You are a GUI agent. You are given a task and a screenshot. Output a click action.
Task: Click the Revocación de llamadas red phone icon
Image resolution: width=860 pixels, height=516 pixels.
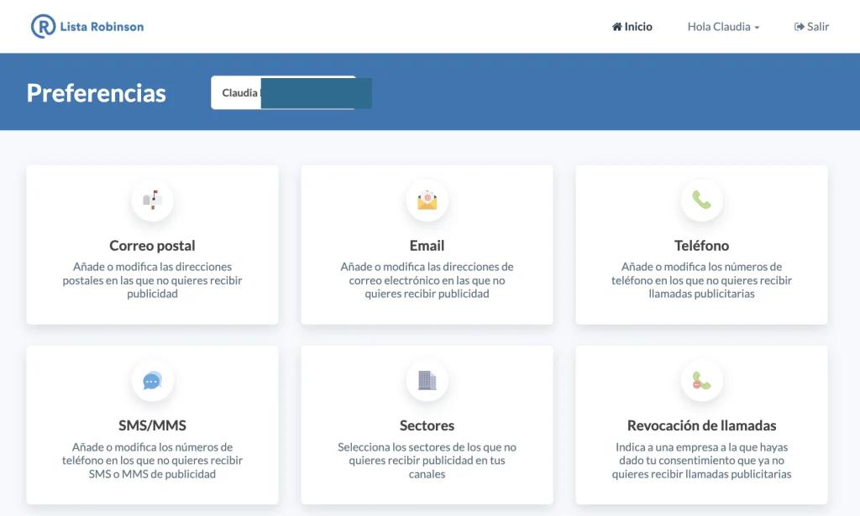(702, 381)
